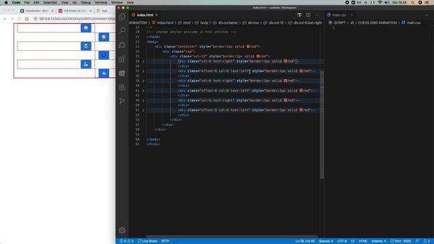Screen dimensions: 434x244
Task: Expand folded code at line 46
Action: pyautogui.click(x=143, y=100)
